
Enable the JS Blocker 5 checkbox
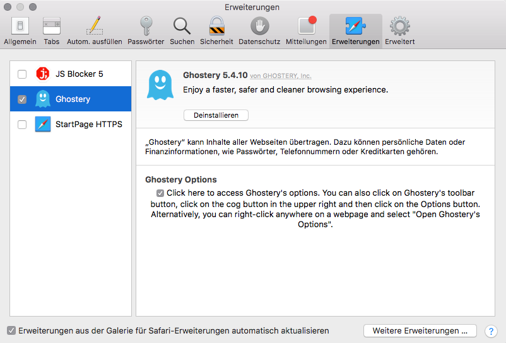[x=22, y=74]
